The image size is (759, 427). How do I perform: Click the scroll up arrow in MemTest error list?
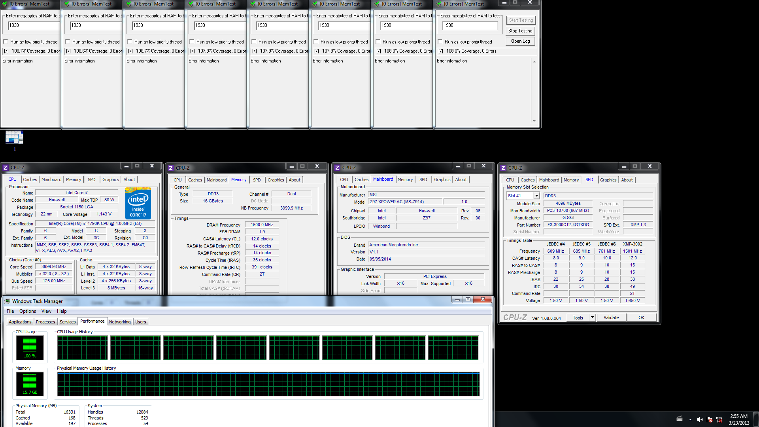tap(534, 62)
